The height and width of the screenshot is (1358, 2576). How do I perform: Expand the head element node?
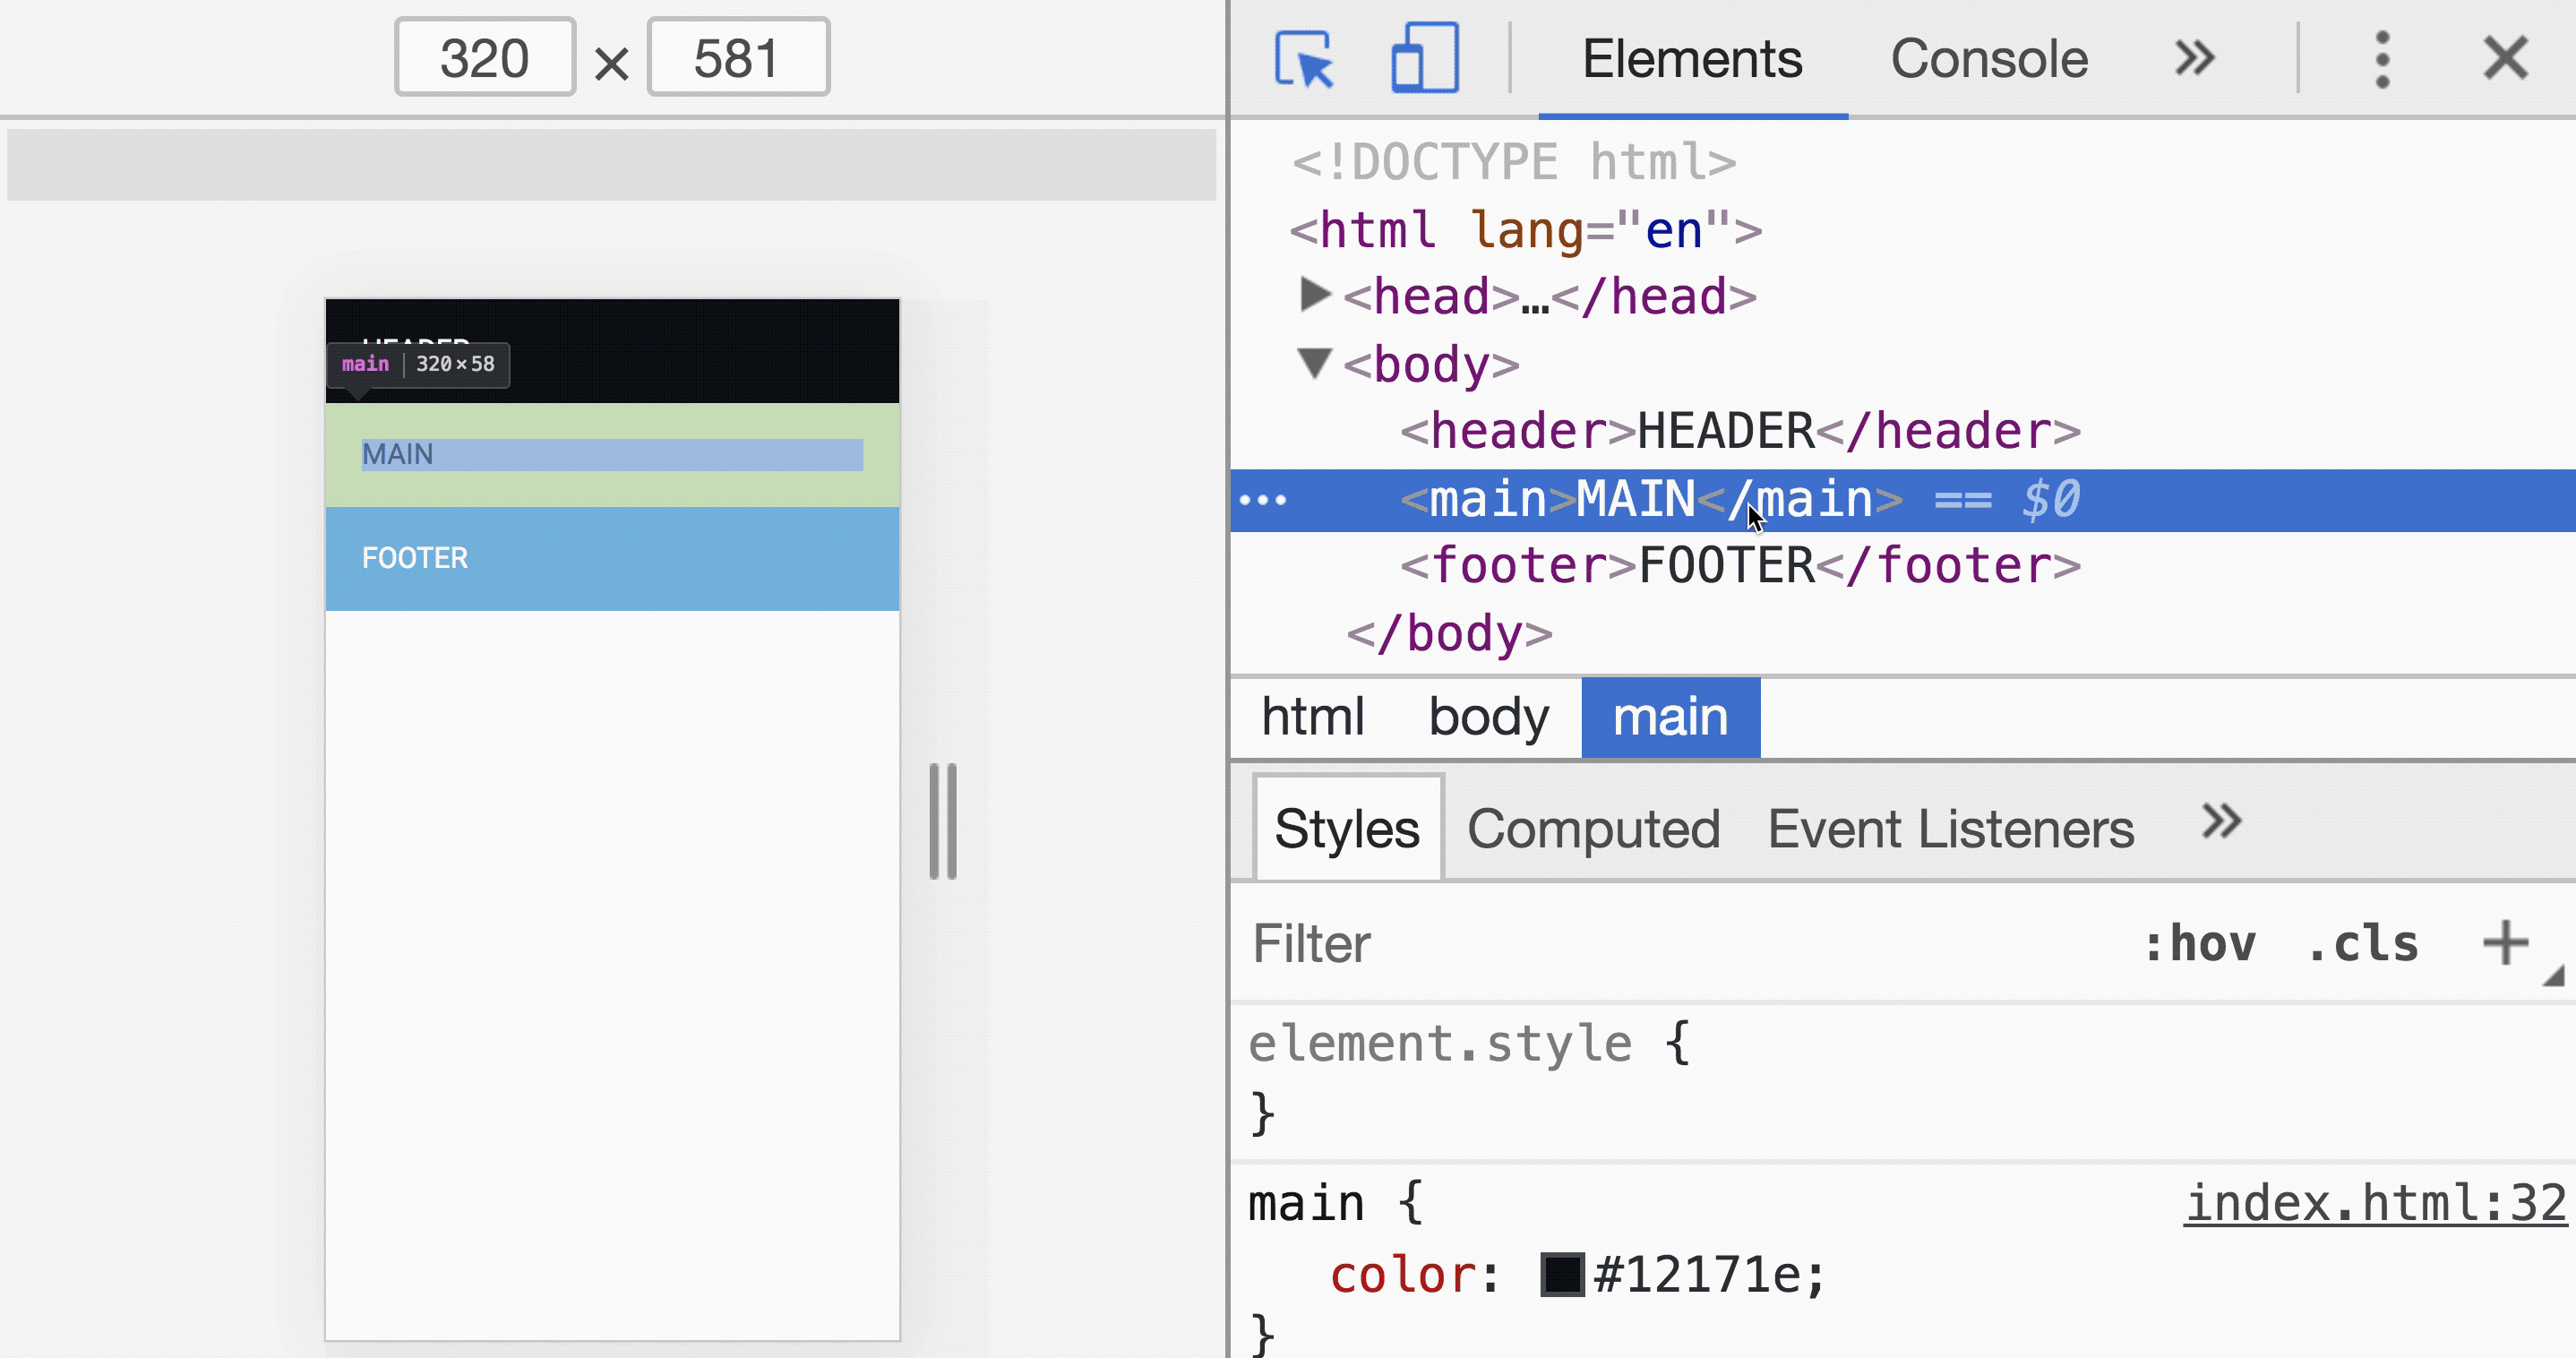coord(1315,295)
